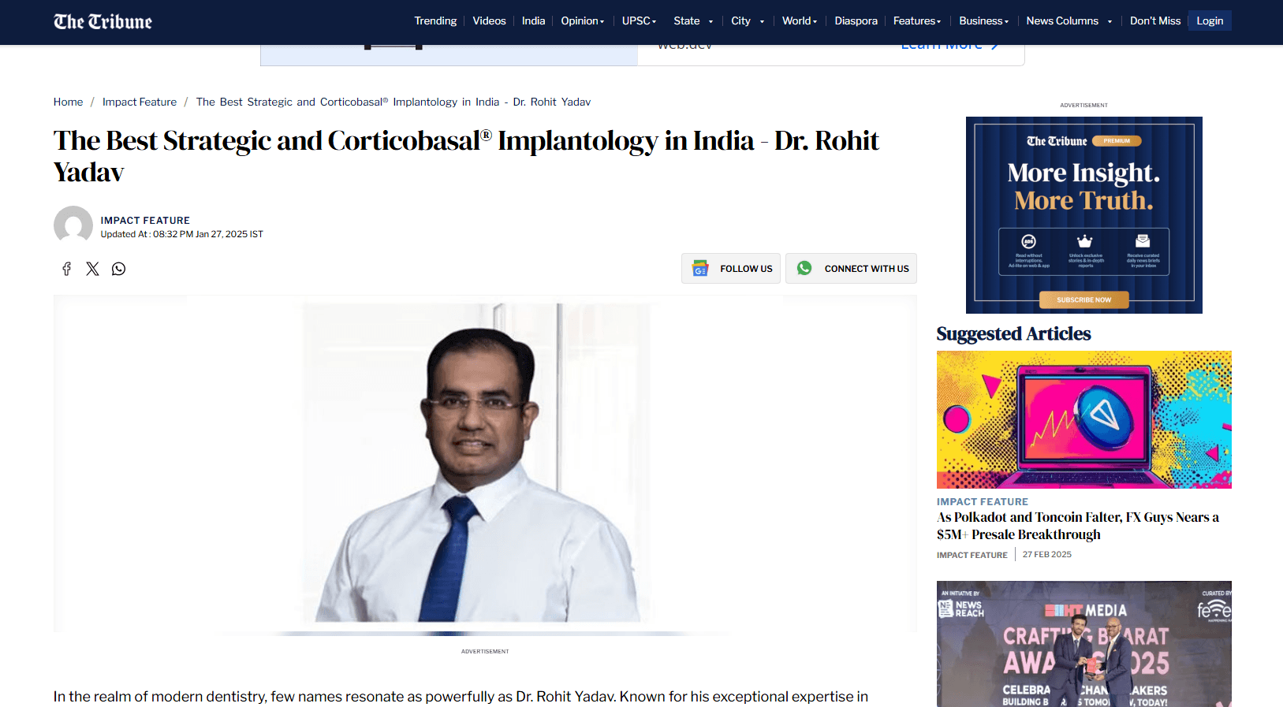
Task: Share article via X icon
Action: click(92, 269)
